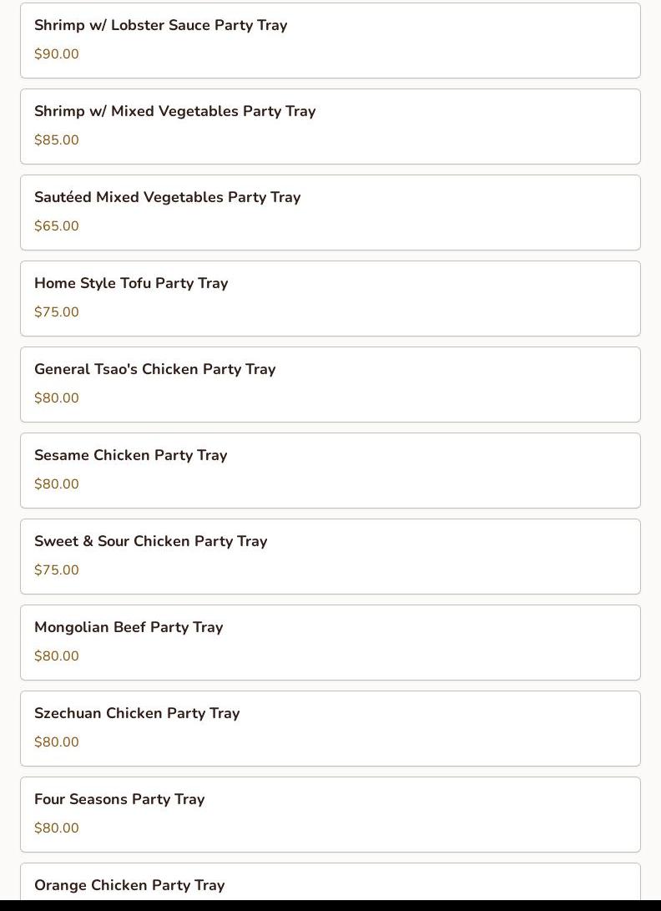This screenshot has height=911, width=661.
Task: Select Orange Chicken Party Tray
Action: 129,885
